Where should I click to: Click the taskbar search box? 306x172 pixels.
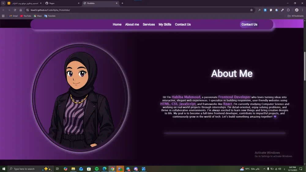[x=30, y=169]
